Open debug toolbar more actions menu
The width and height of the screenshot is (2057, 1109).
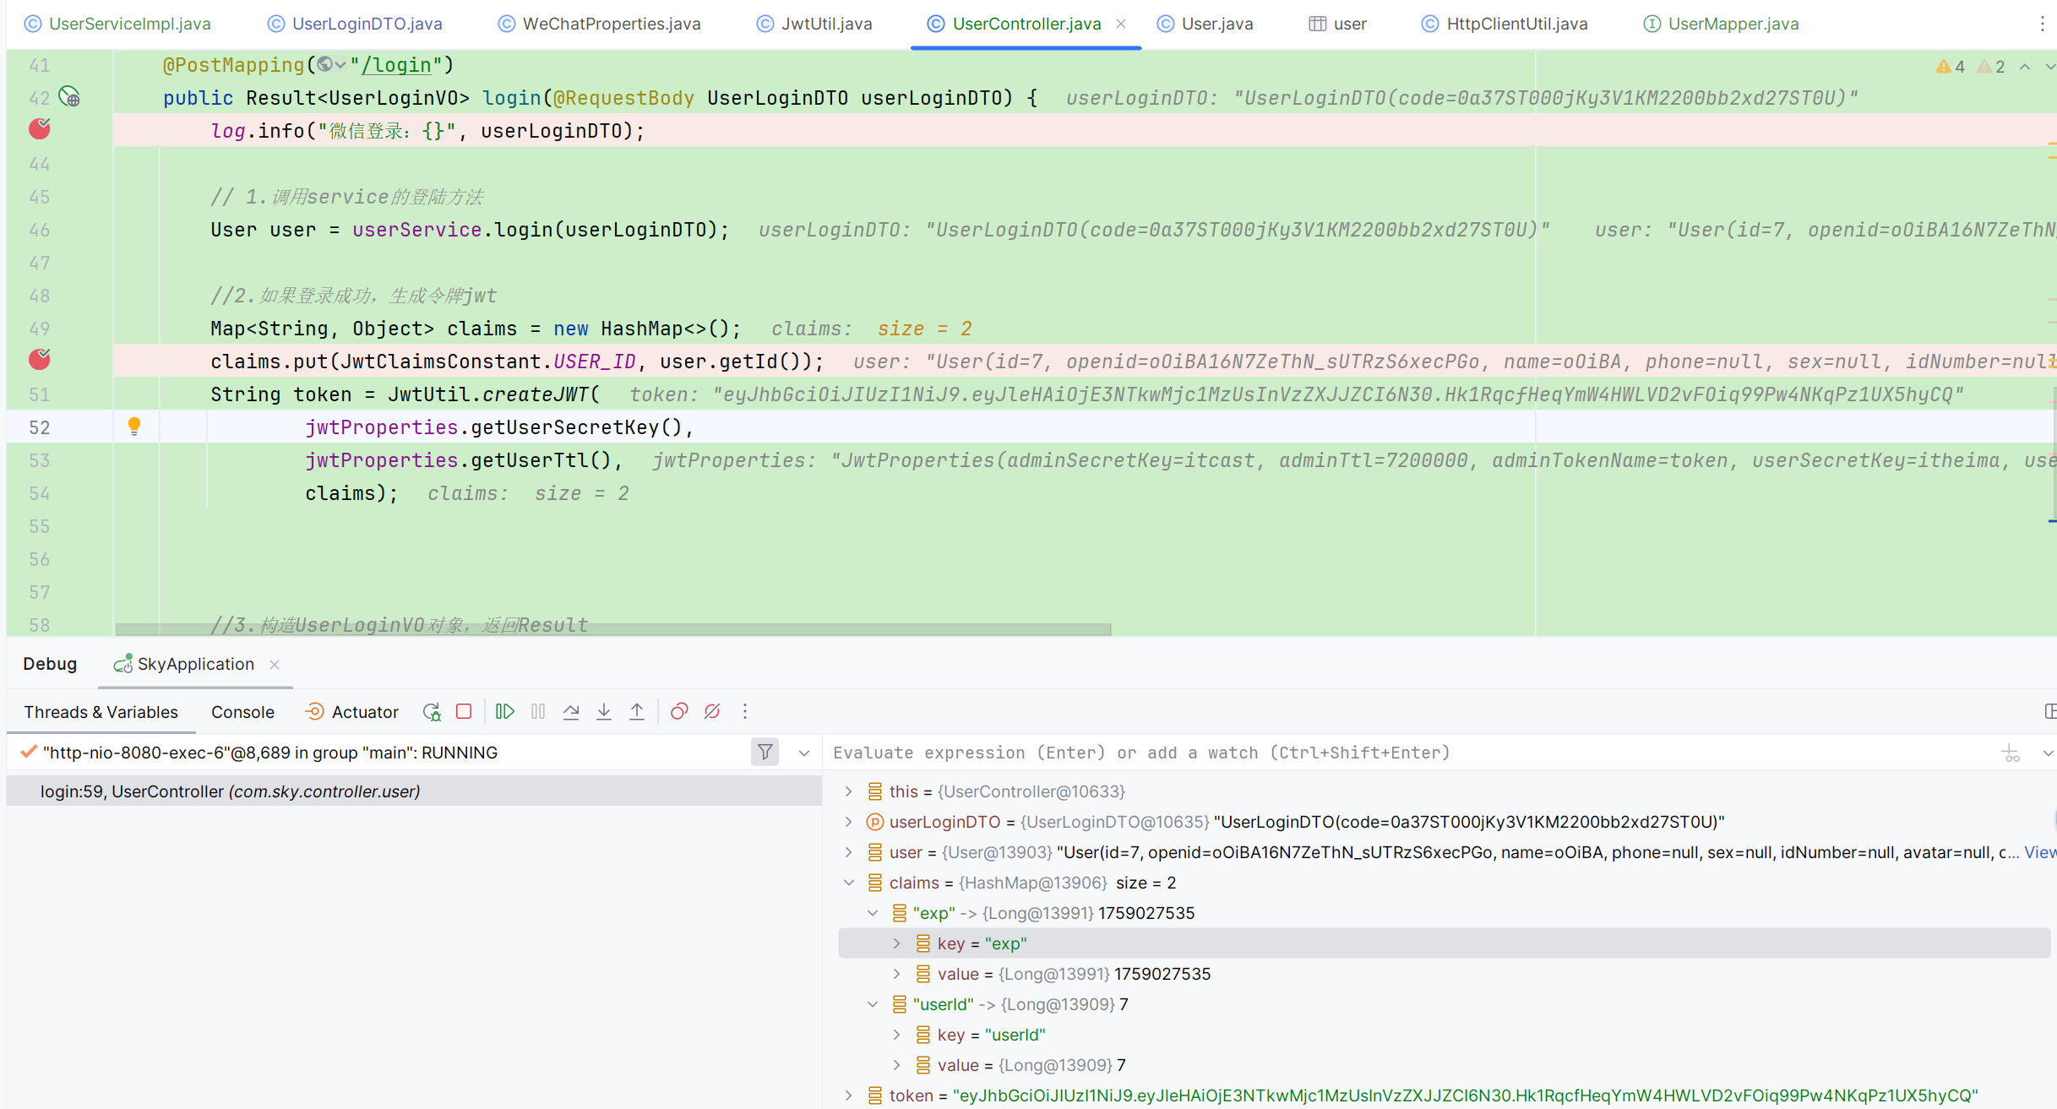[x=745, y=711]
